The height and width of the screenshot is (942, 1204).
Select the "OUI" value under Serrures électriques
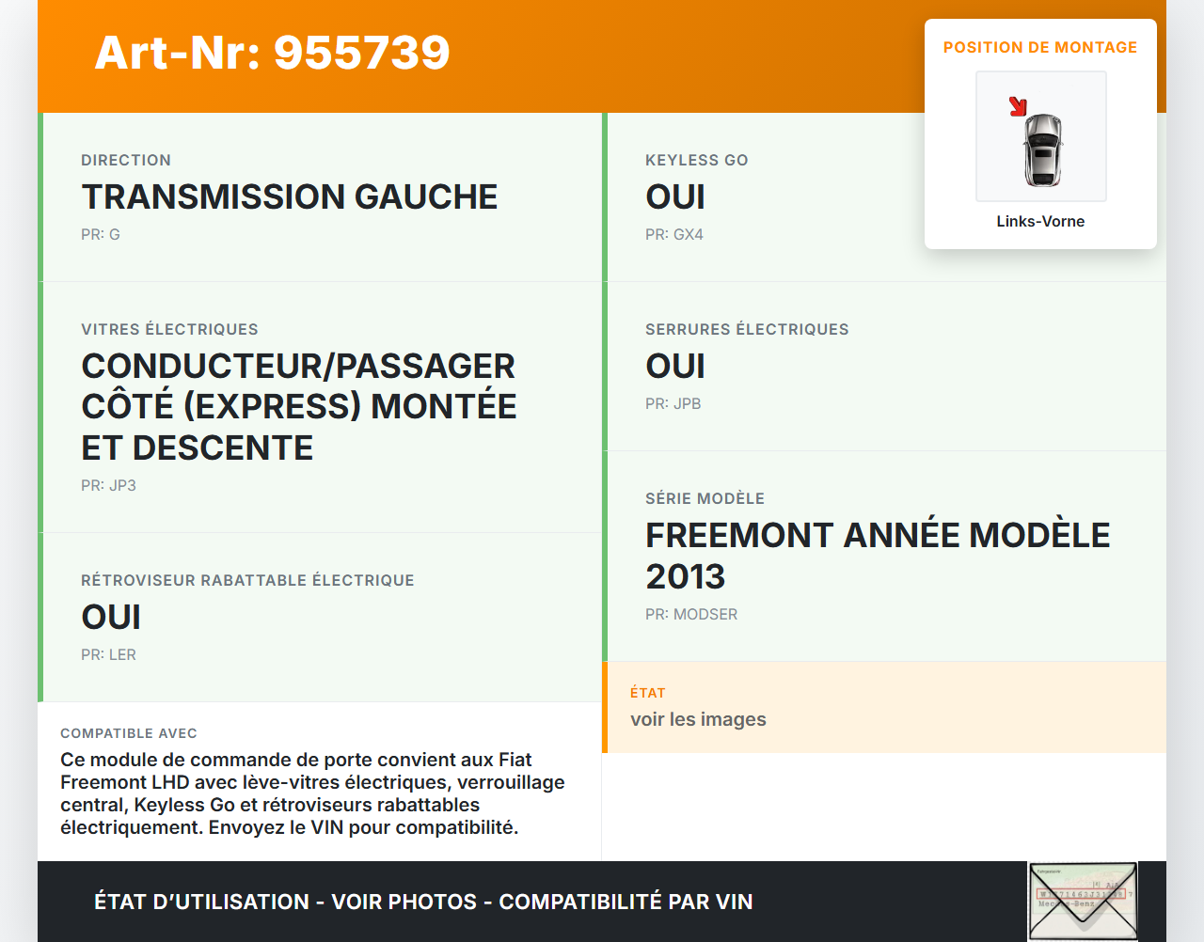[x=675, y=366]
